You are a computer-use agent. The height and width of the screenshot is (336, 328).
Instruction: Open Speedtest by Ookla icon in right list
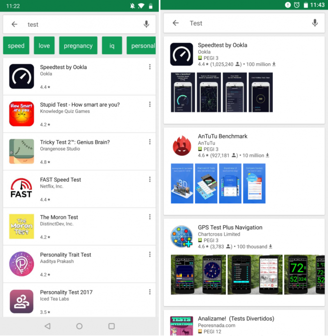(181, 54)
